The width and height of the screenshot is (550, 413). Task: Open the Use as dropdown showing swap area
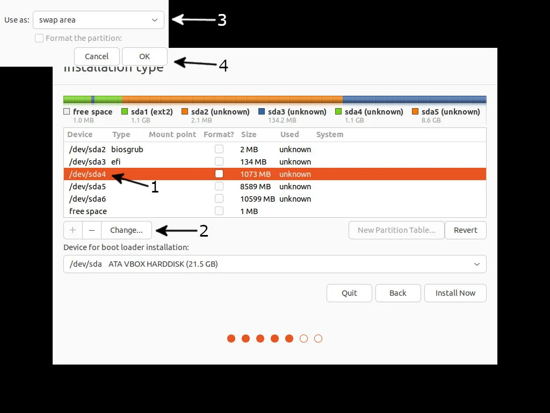[98, 20]
